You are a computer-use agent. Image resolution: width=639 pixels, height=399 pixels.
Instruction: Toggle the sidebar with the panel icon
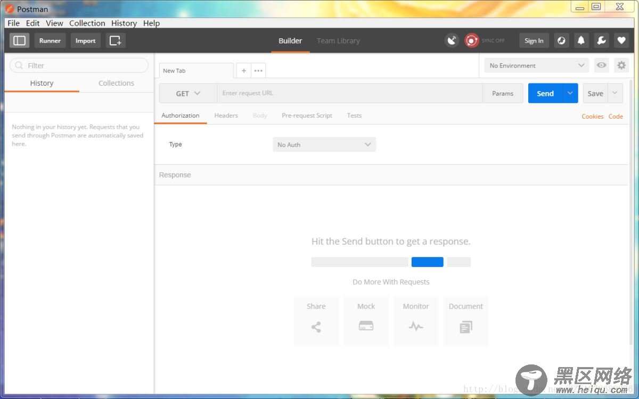19,40
